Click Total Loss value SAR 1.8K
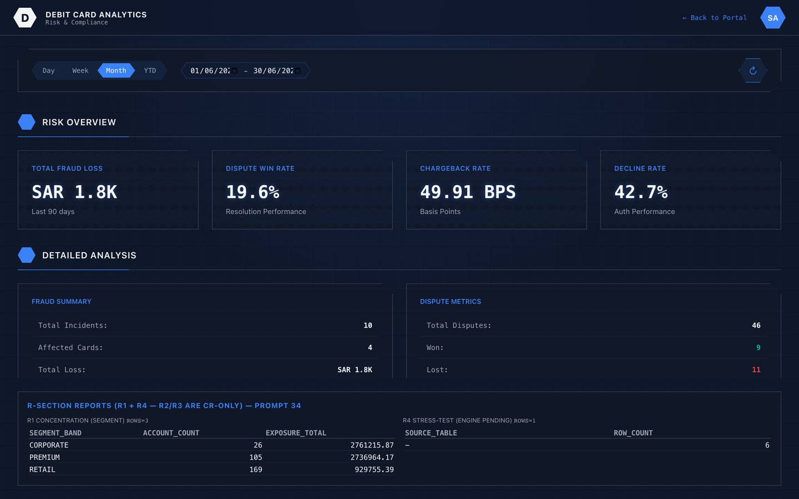This screenshot has width=799, height=499. pos(355,370)
